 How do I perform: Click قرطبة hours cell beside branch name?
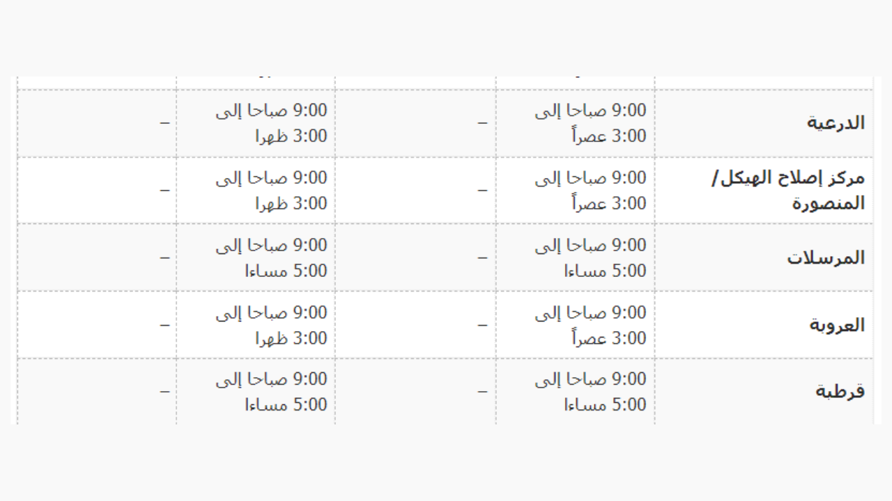pyautogui.click(x=590, y=391)
